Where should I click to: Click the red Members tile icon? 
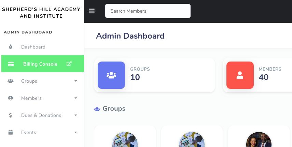pos(240,75)
